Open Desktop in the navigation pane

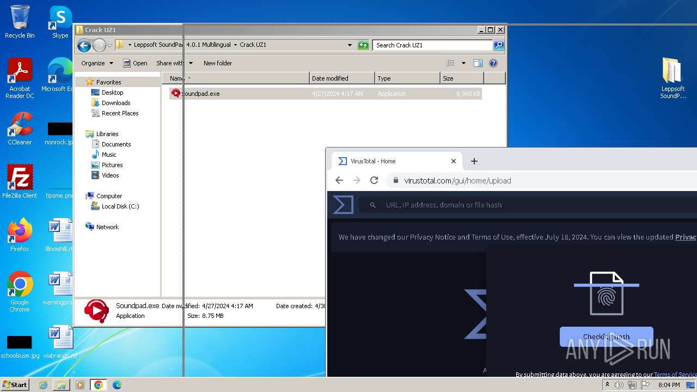coord(113,93)
